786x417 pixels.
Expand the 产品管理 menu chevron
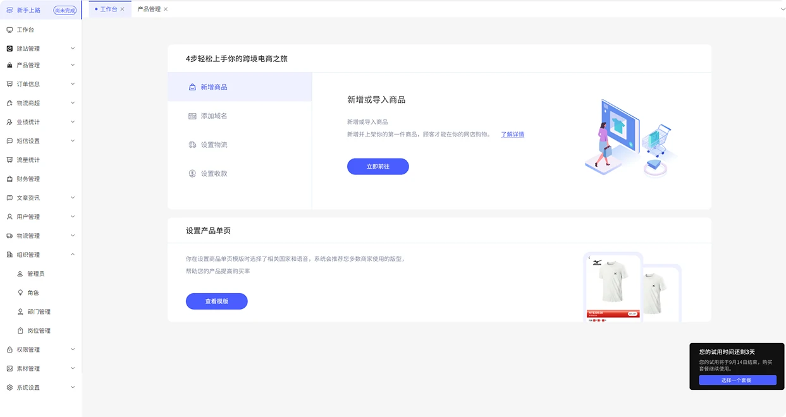tap(73, 65)
